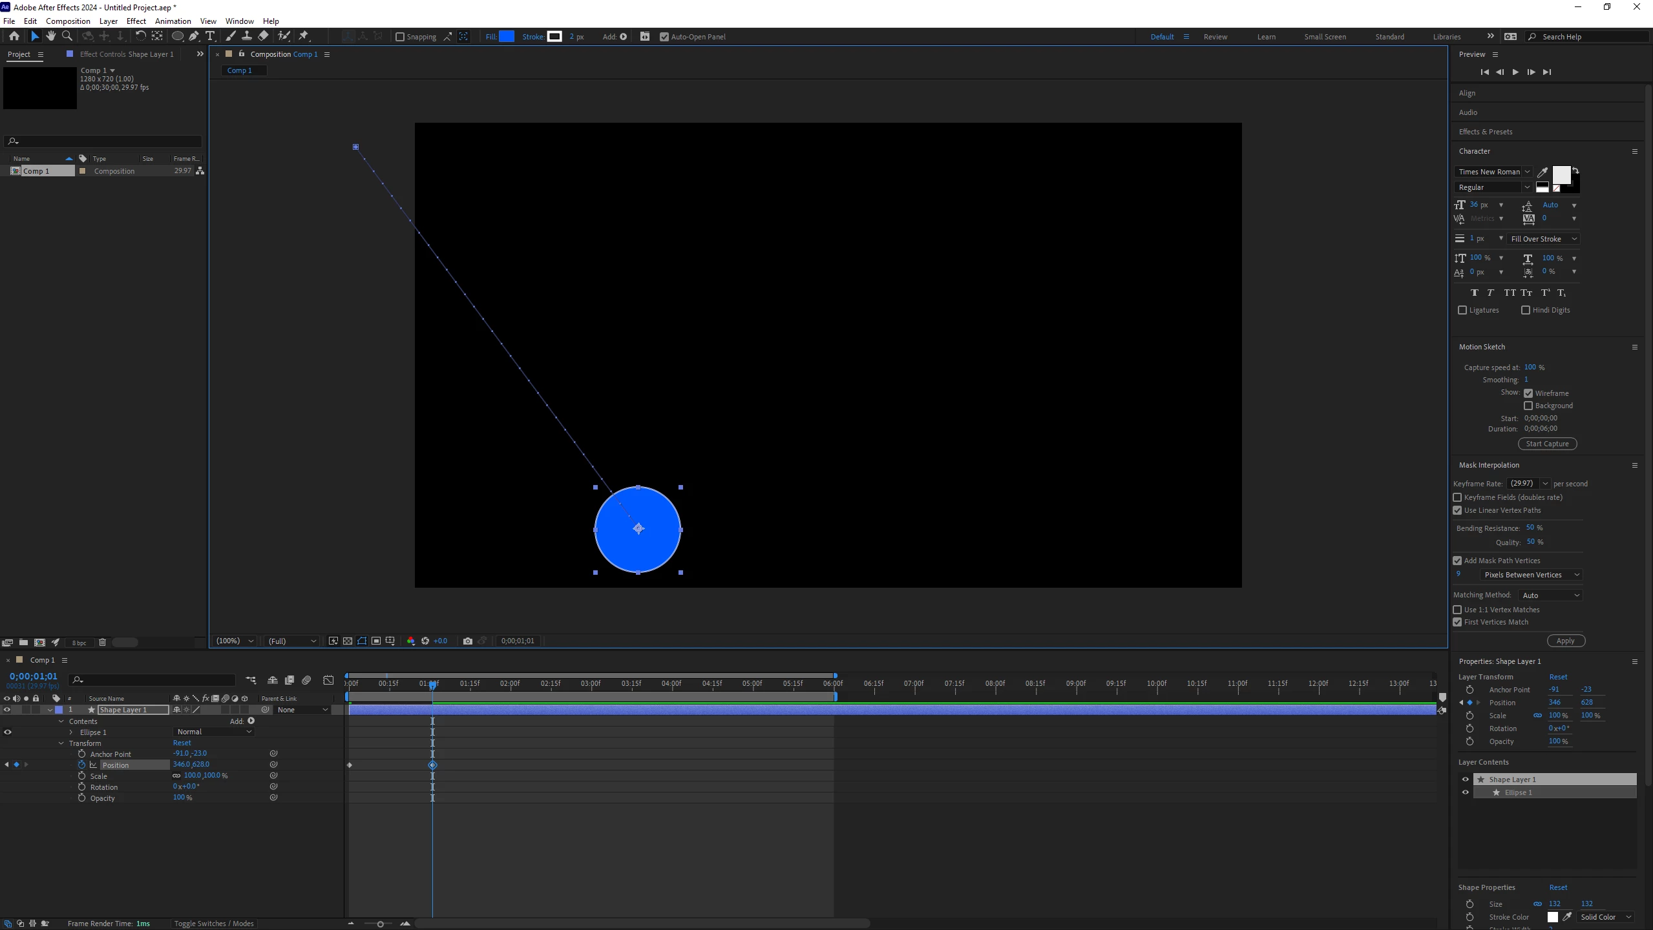Uncheck Use Linear Vertex Paths

point(1457,510)
